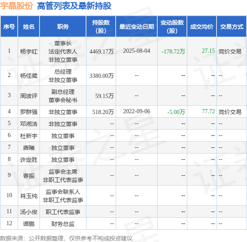Click the change value -5.00万
This screenshot has height=242, width=247.
click(176, 112)
